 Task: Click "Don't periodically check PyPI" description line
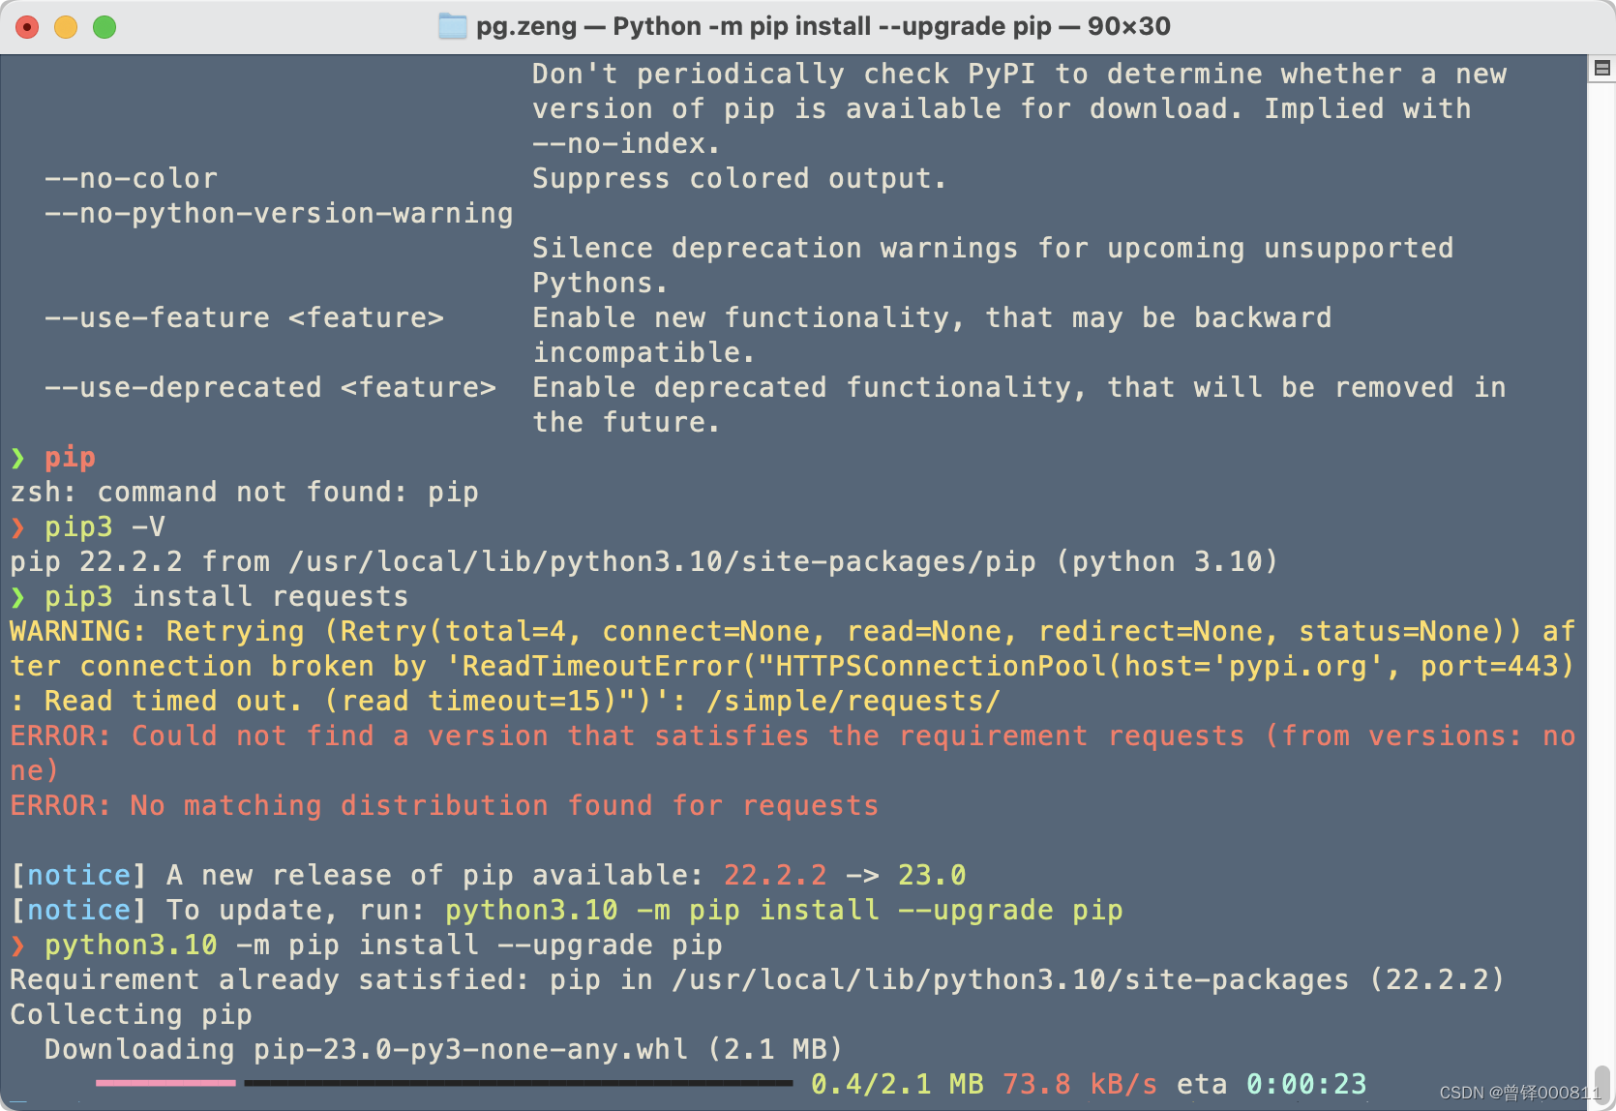(x=1019, y=75)
